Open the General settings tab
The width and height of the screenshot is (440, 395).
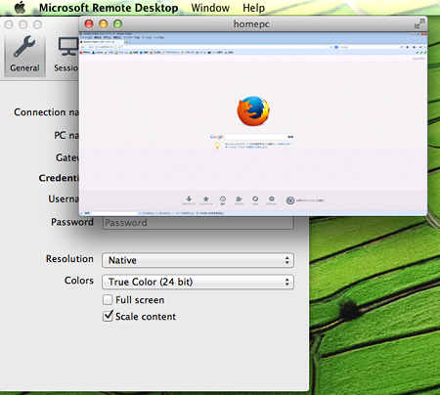pos(24,55)
